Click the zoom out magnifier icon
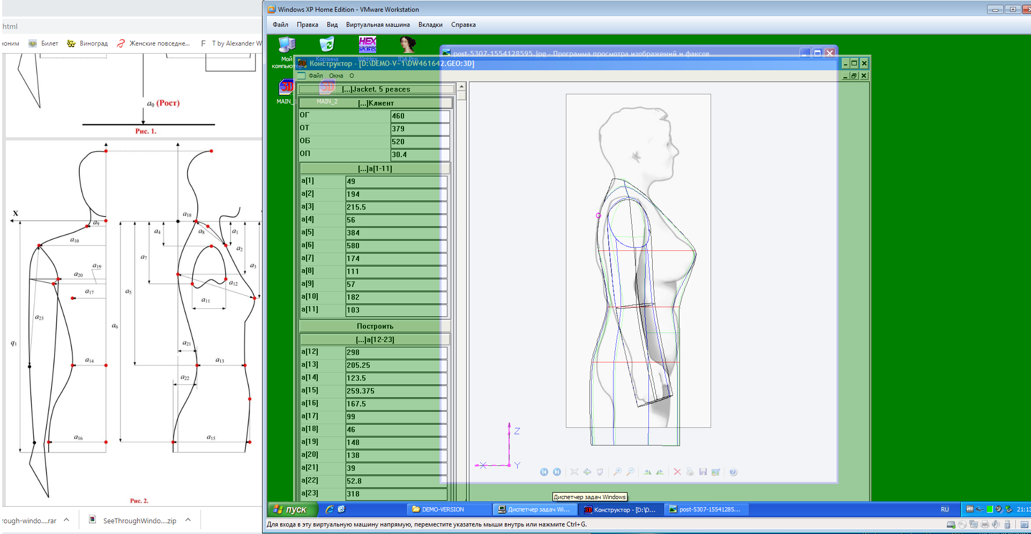Image resolution: width=1031 pixels, height=534 pixels. [x=630, y=472]
